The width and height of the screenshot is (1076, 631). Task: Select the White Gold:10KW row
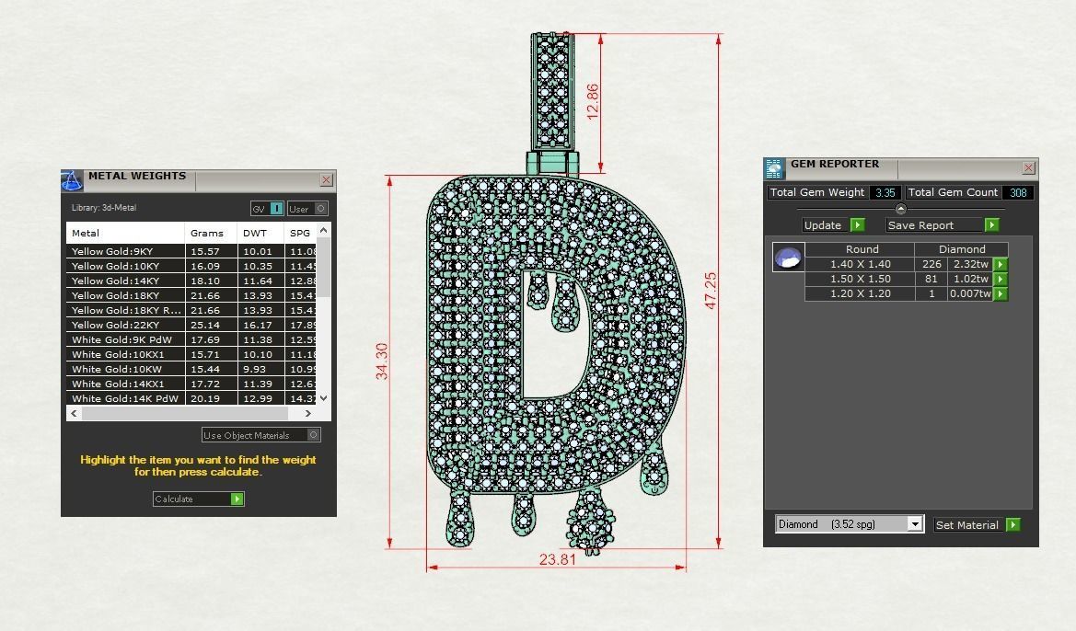191,369
